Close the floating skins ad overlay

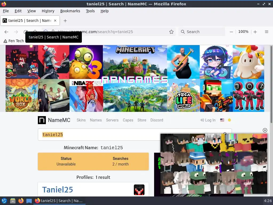click(265, 130)
